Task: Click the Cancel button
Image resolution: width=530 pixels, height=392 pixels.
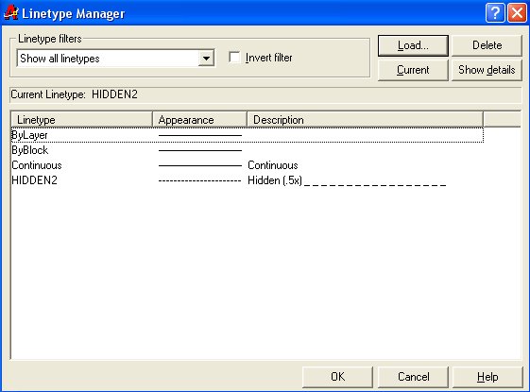Action: pyautogui.click(x=413, y=377)
